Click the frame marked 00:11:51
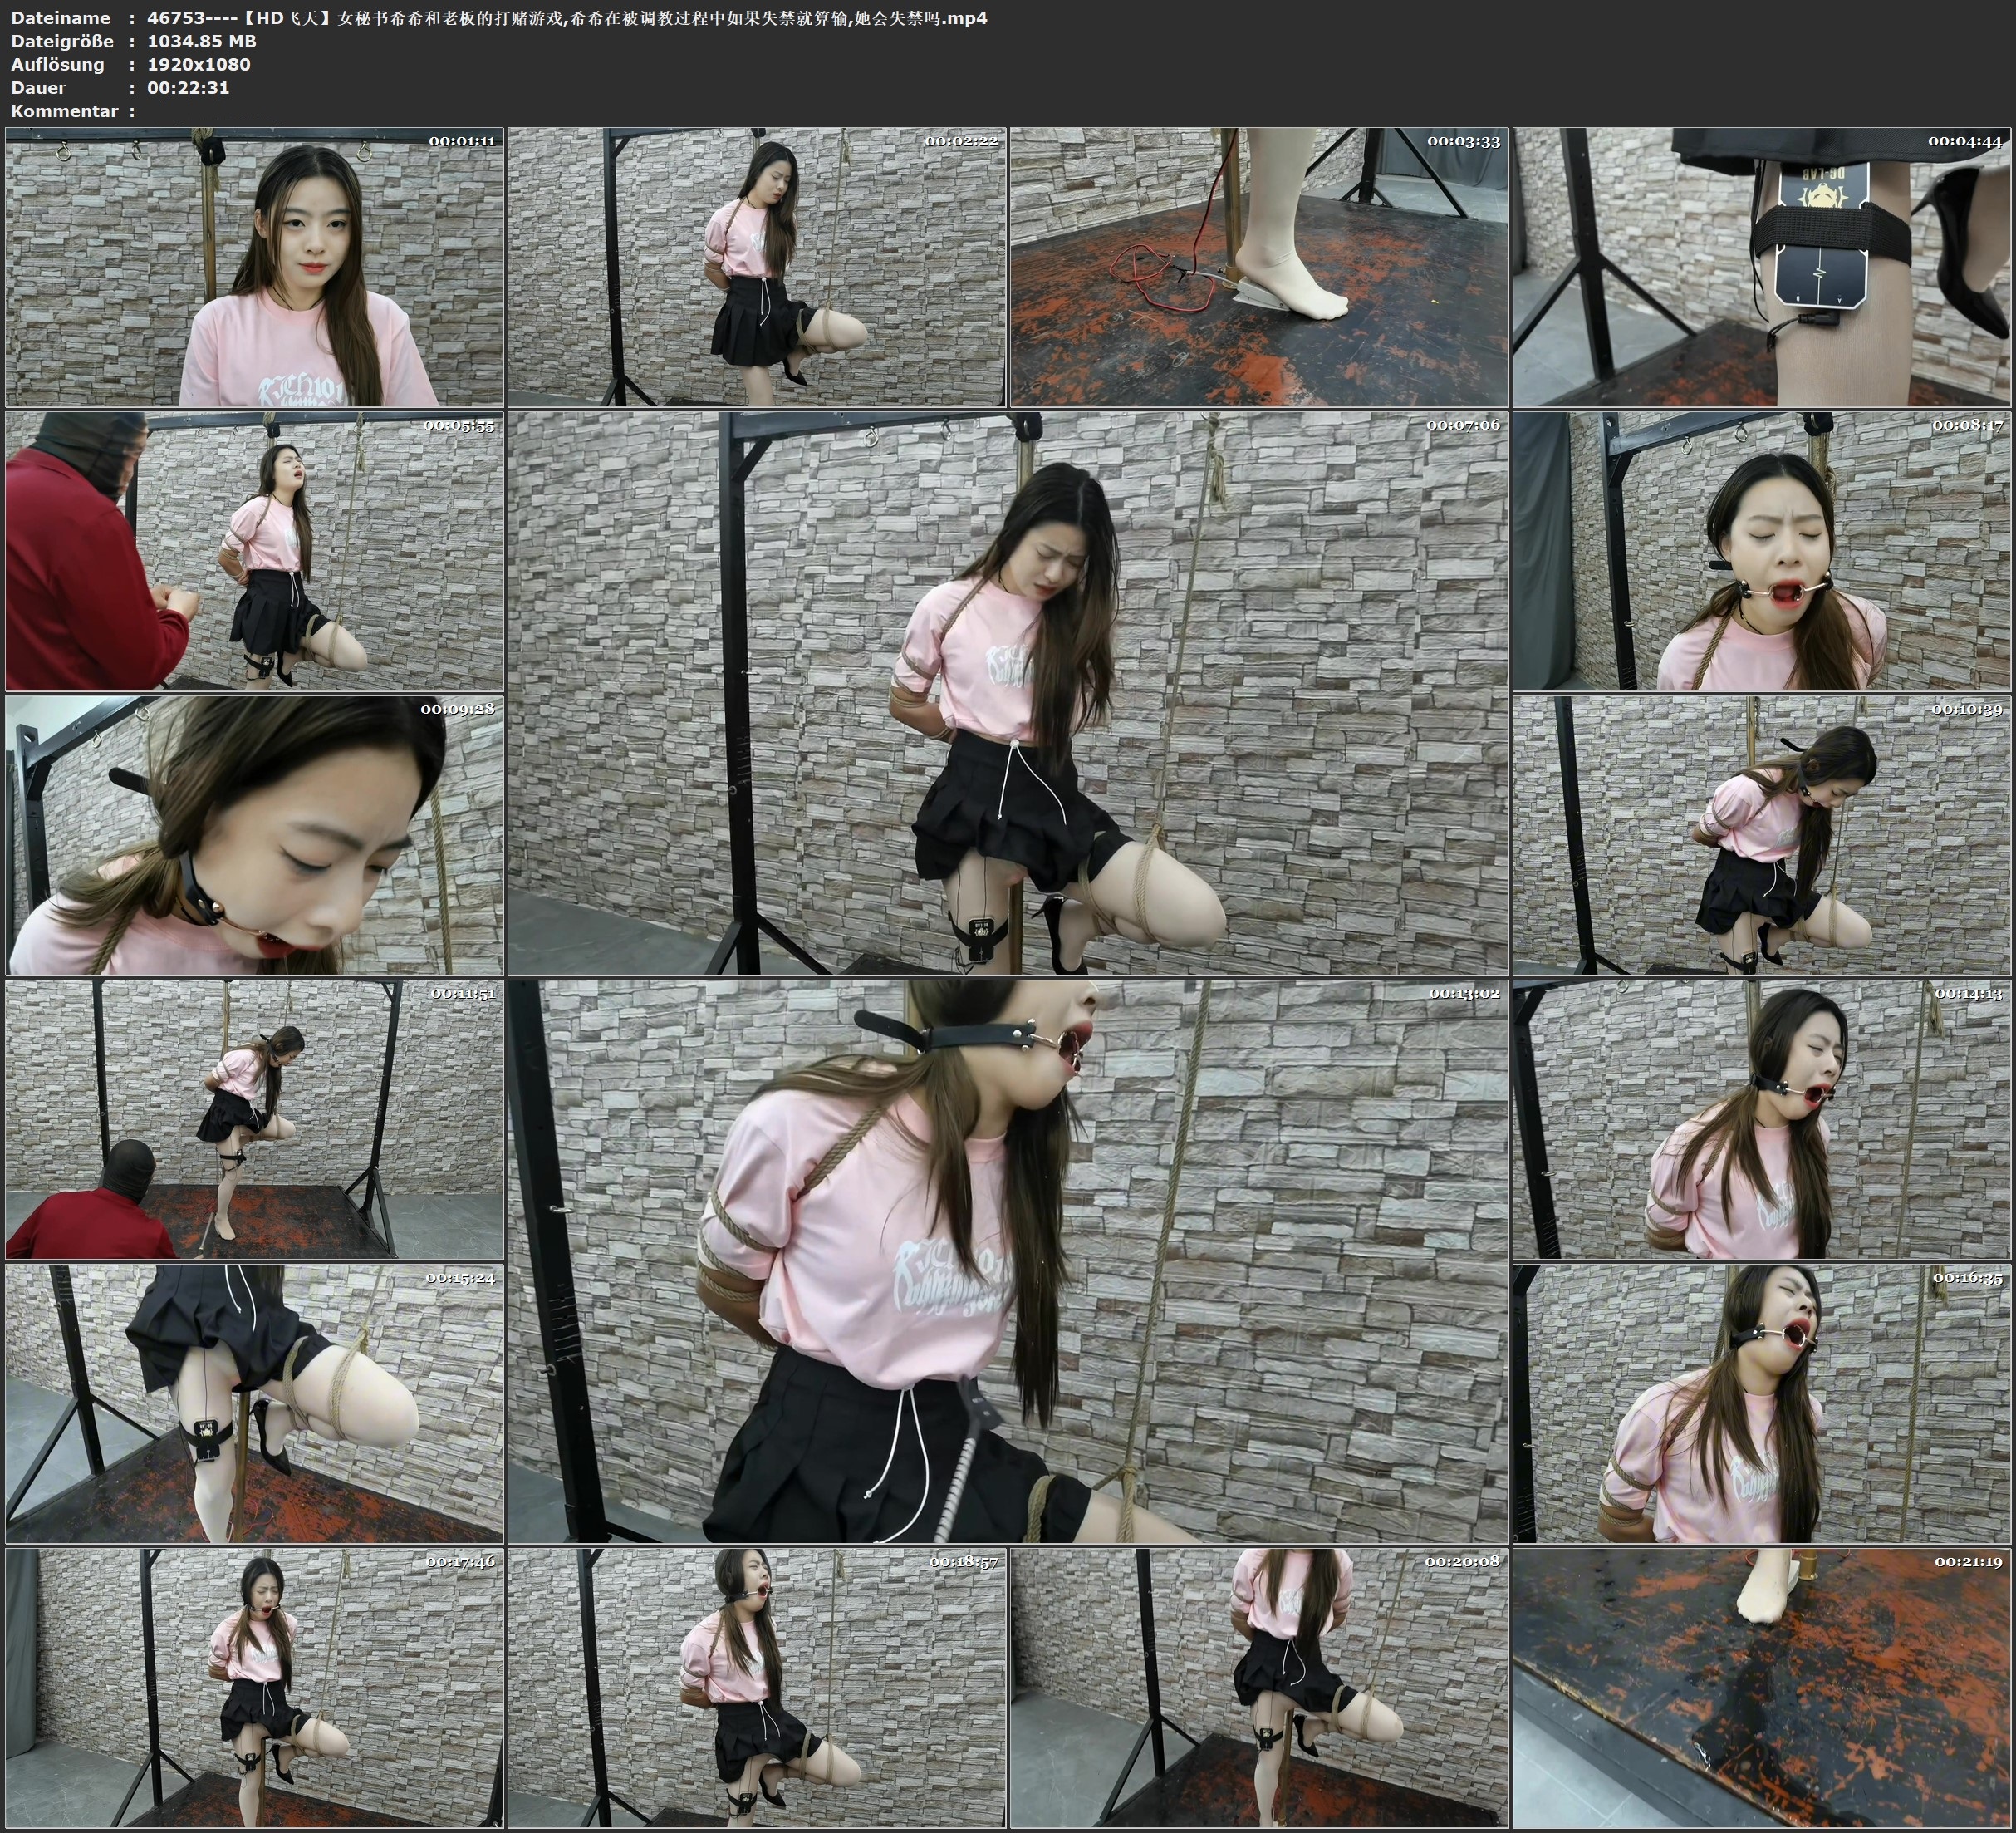This screenshot has height=1833, width=2016. [x=254, y=1118]
